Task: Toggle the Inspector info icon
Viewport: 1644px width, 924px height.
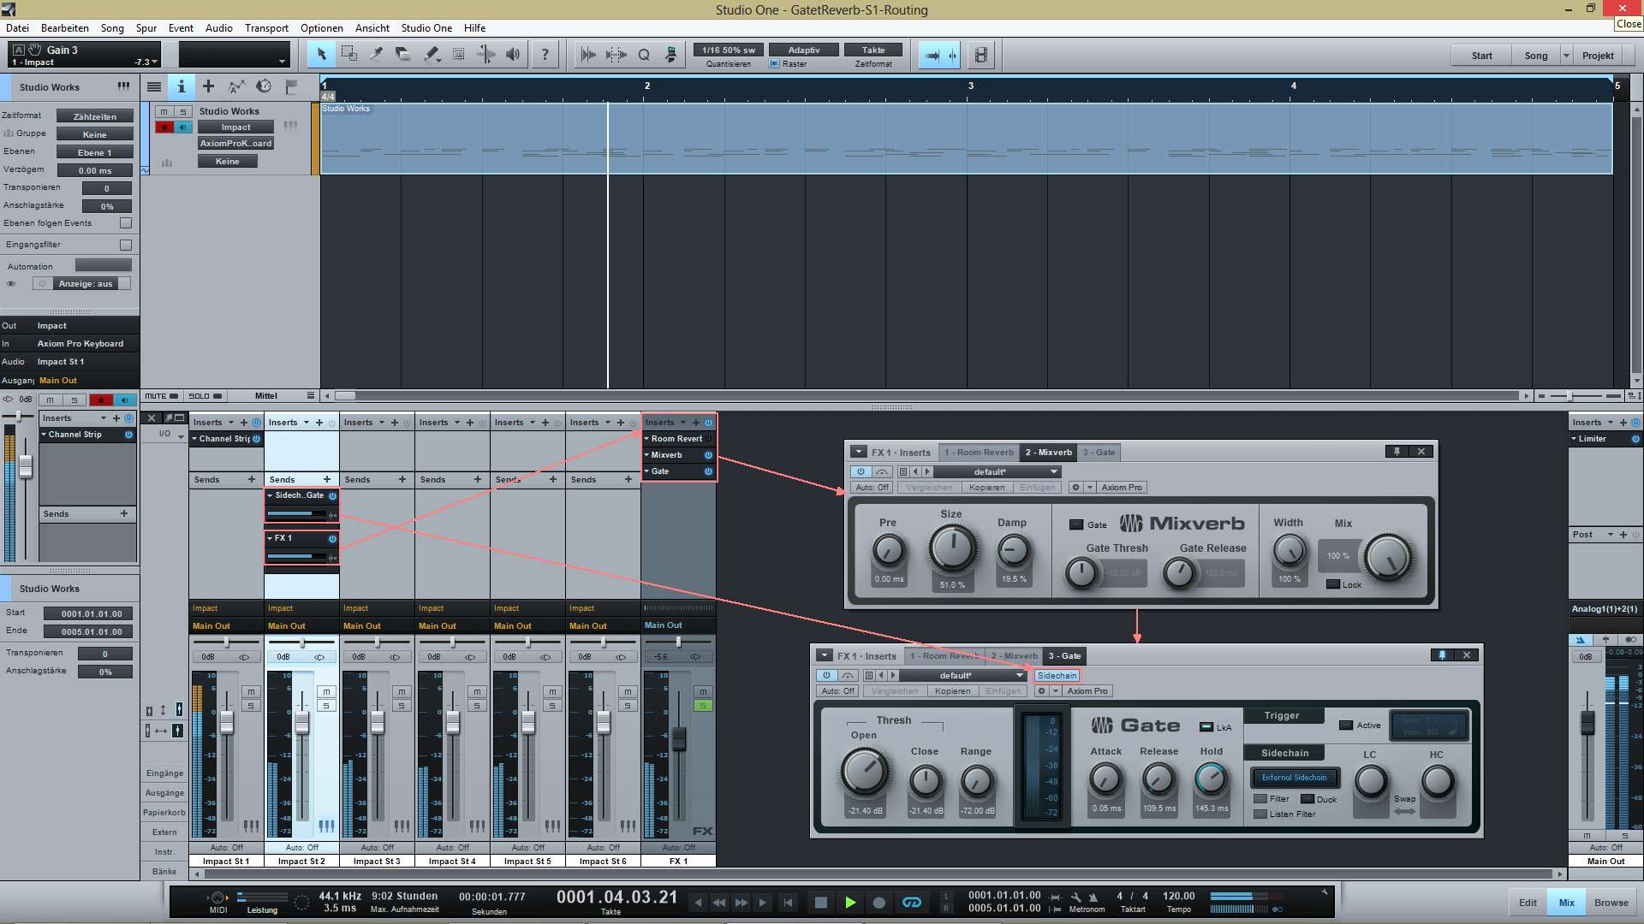Action: 181,86
